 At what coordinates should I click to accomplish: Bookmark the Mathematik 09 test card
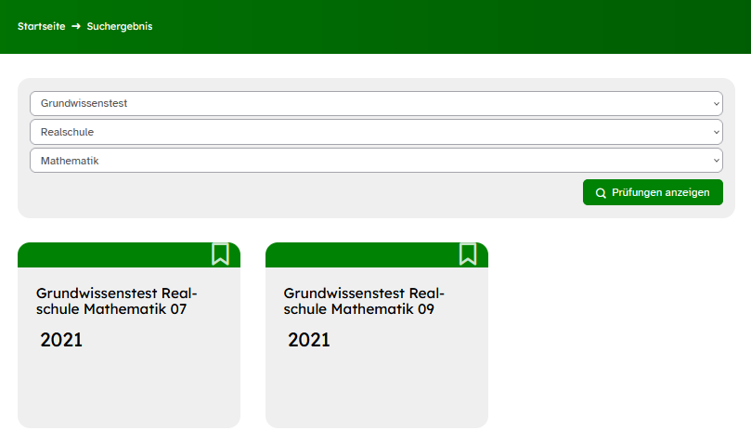pos(468,254)
